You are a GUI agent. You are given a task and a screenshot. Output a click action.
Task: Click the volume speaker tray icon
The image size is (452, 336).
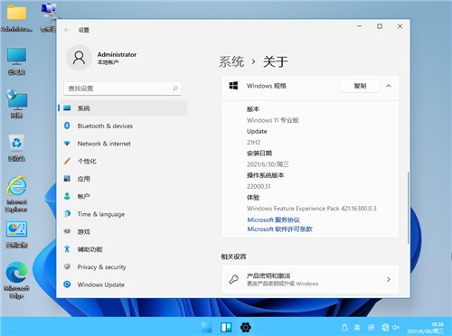click(396, 327)
